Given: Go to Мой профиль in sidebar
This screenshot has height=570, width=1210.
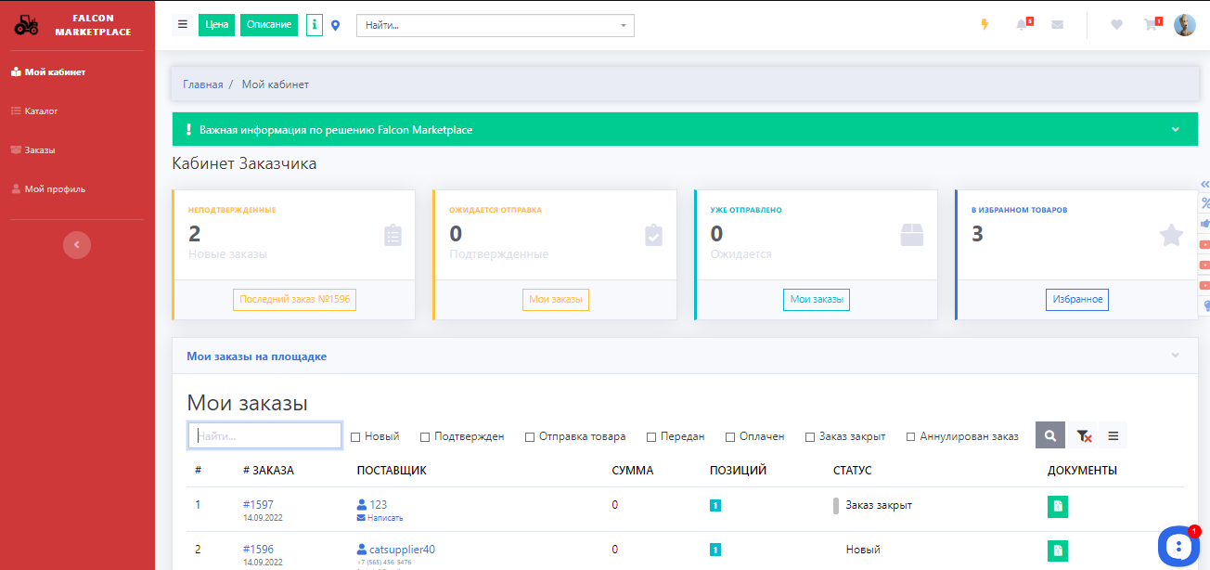Looking at the screenshot, I should (x=54, y=188).
